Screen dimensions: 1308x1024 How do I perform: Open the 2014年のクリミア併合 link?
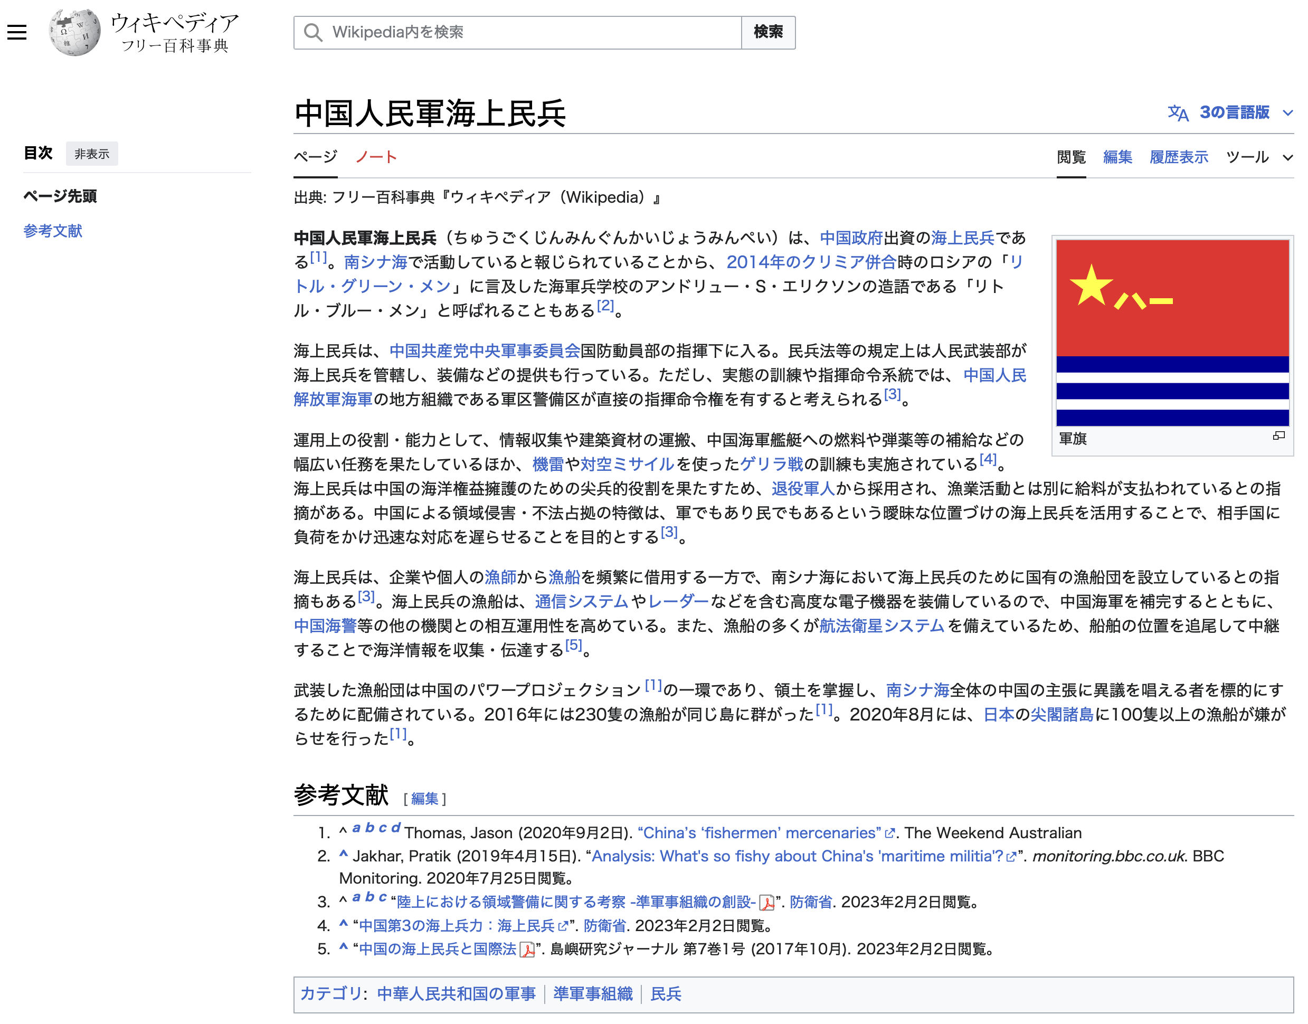(811, 262)
